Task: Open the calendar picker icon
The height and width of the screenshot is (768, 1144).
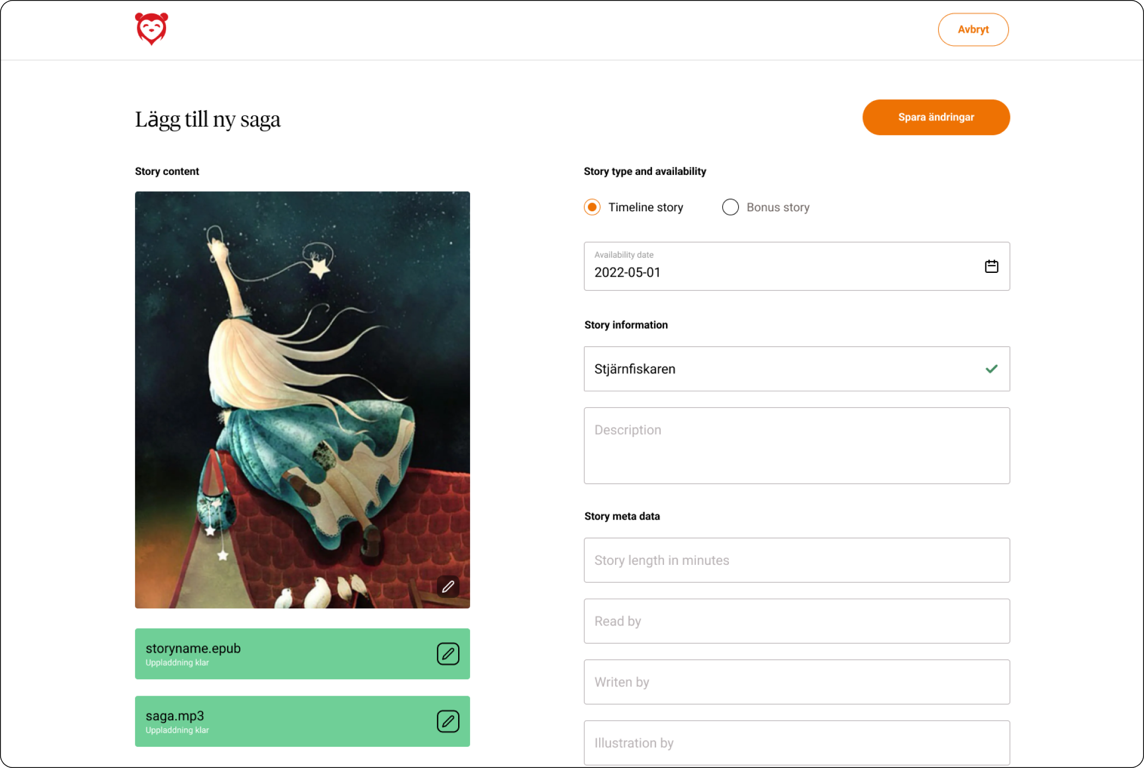Action: 991,266
